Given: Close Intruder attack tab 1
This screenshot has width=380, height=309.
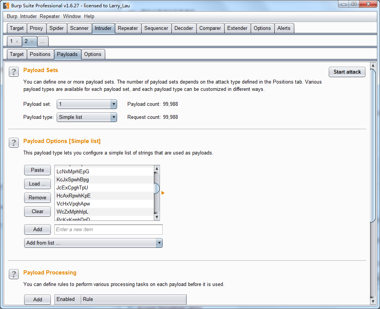Looking at the screenshot, I should pyautogui.click(x=17, y=41).
